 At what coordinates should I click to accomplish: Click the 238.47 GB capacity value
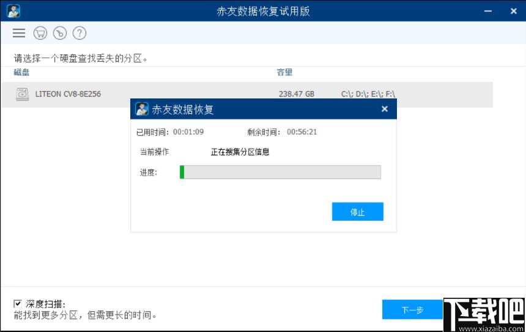[x=296, y=94]
